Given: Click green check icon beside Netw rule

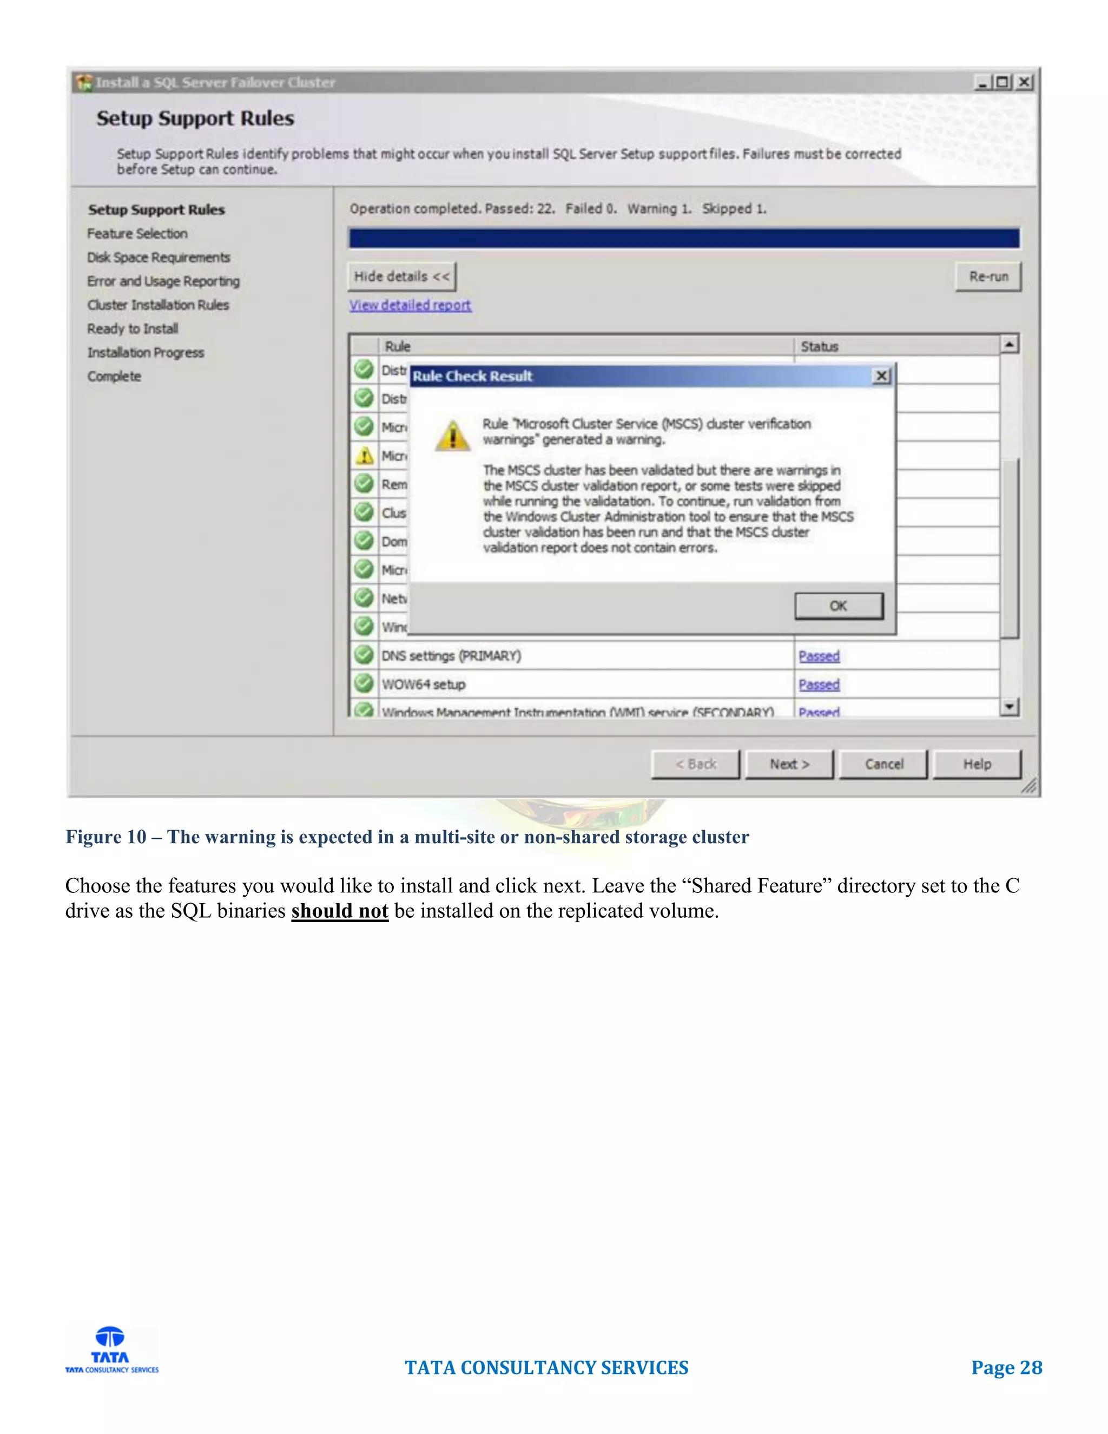Looking at the screenshot, I should point(364,597).
